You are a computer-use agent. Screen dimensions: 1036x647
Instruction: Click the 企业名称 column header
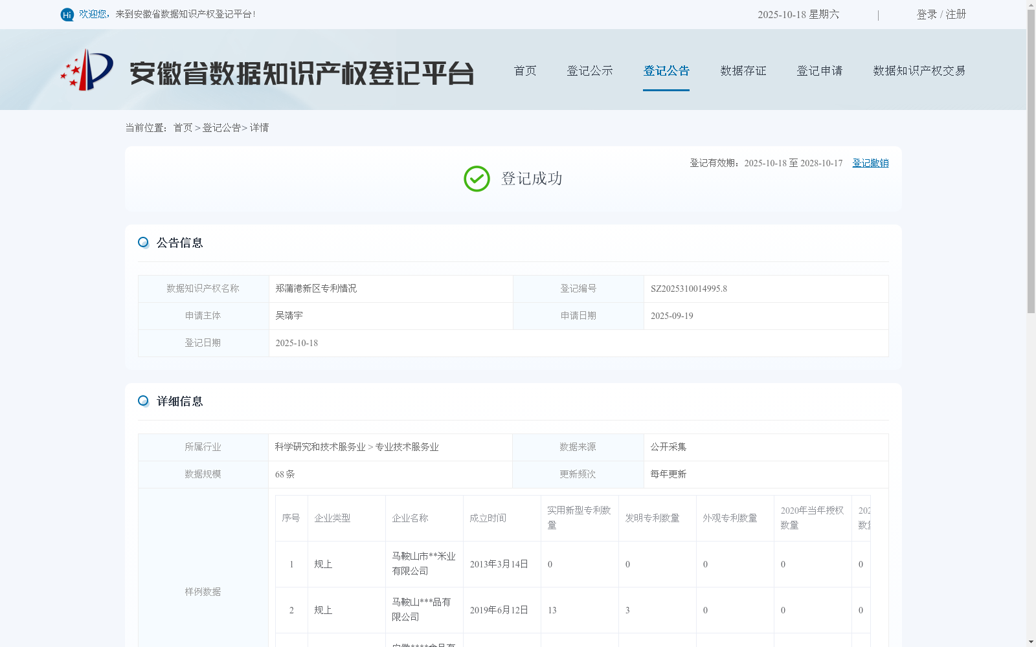tap(410, 518)
